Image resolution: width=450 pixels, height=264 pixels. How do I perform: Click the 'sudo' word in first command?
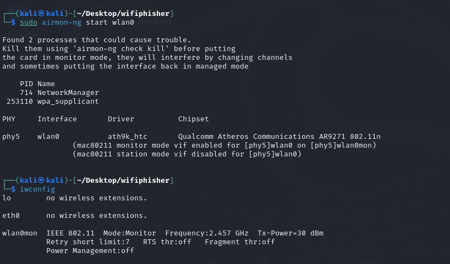tap(29, 23)
